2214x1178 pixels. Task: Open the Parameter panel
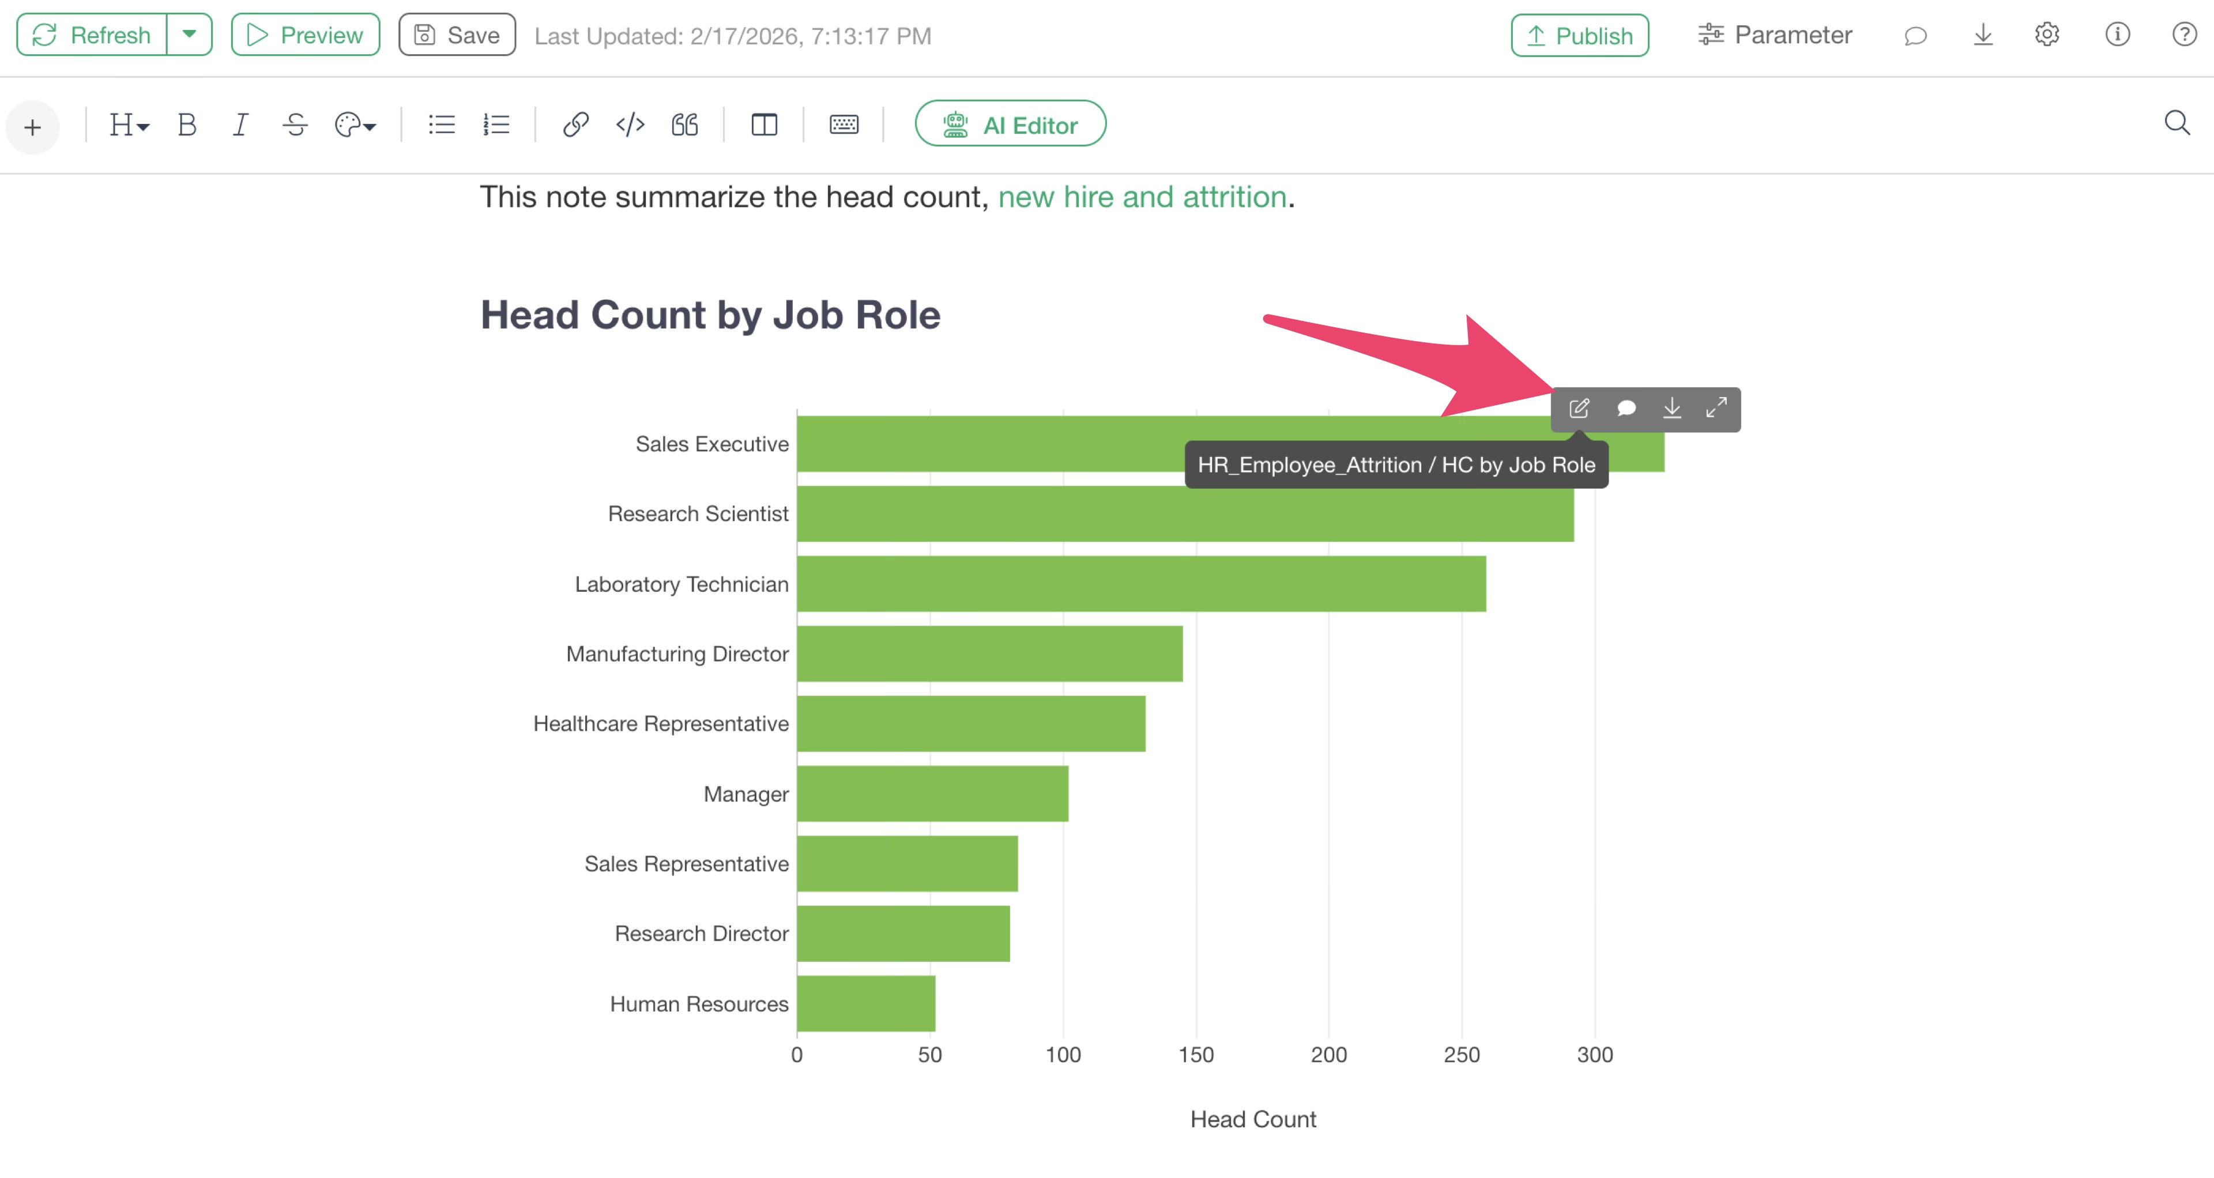[1775, 35]
